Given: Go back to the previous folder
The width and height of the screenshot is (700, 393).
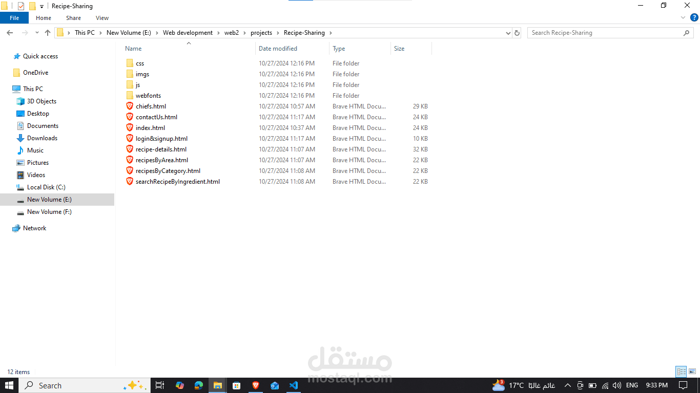Looking at the screenshot, I should point(9,33).
